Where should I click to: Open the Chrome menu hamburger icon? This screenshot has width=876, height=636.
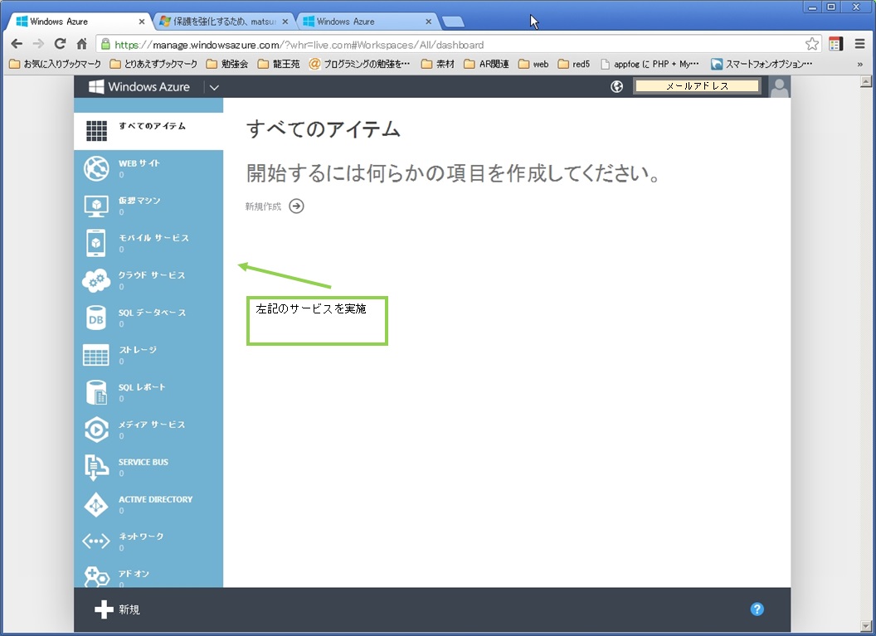click(859, 44)
